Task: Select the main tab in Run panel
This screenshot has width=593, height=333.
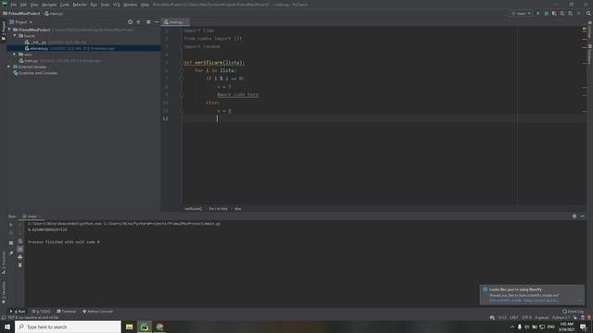Action: coord(31,216)
